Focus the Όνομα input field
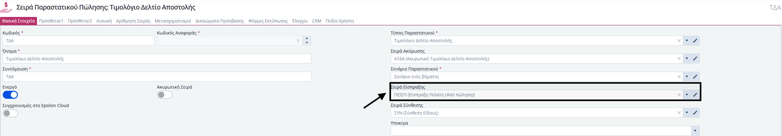The width and height of the screenshot is (782, 136). (x=157, y=58)
